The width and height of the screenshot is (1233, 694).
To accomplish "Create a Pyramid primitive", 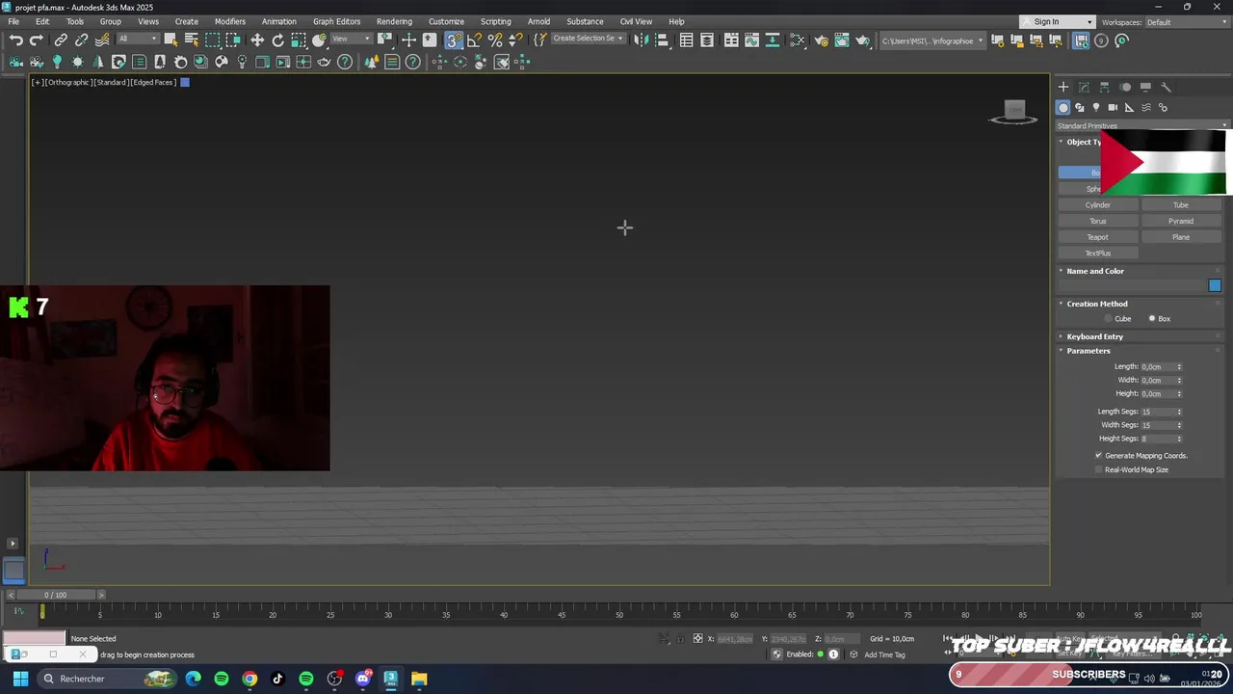I will pyautogui.click(x=1181, y=221).
